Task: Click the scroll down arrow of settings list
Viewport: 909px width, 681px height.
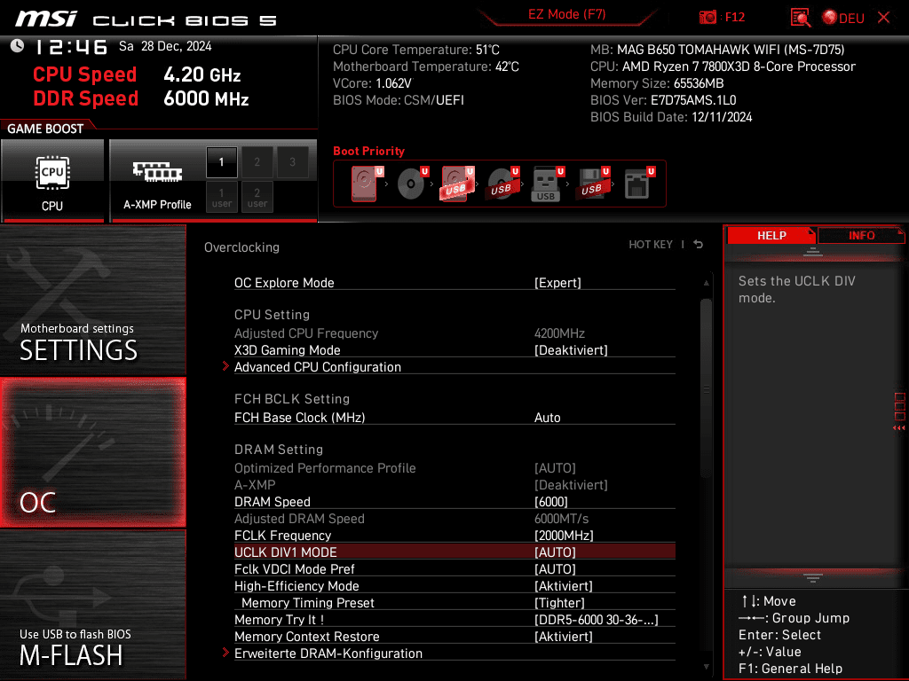Action: tap(706, 667)
